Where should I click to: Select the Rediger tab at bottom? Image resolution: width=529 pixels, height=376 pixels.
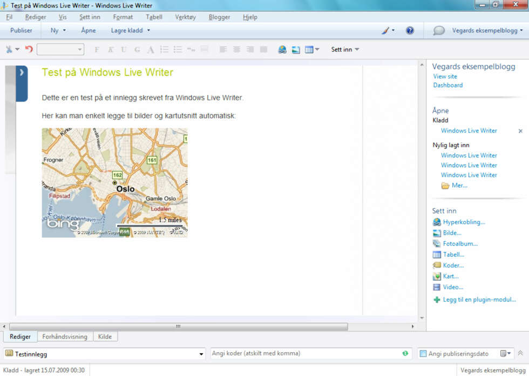(x=20, y=337)
